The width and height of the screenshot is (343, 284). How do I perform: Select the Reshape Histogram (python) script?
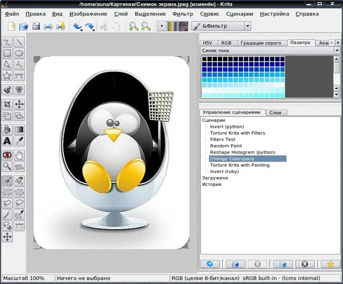click(x=243, y=152)
